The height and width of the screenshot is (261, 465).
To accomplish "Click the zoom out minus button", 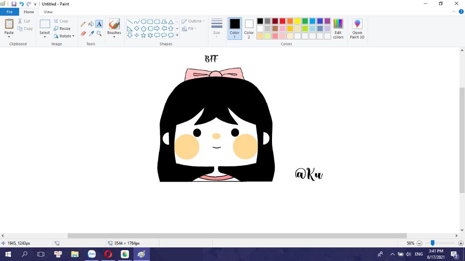I will [419, 243].
